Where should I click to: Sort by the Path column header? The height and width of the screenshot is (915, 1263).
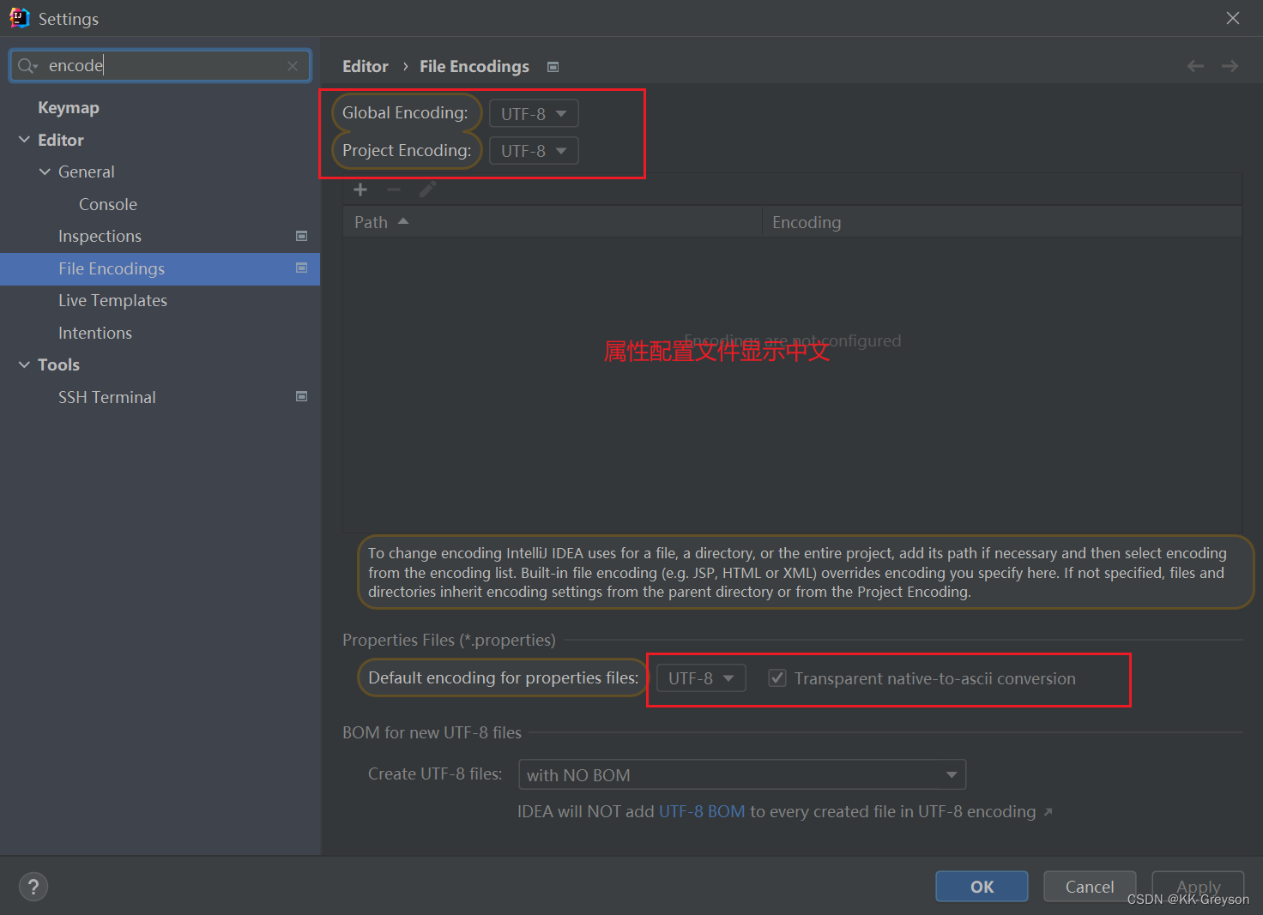pyautogui.click(x=553, y=222)
